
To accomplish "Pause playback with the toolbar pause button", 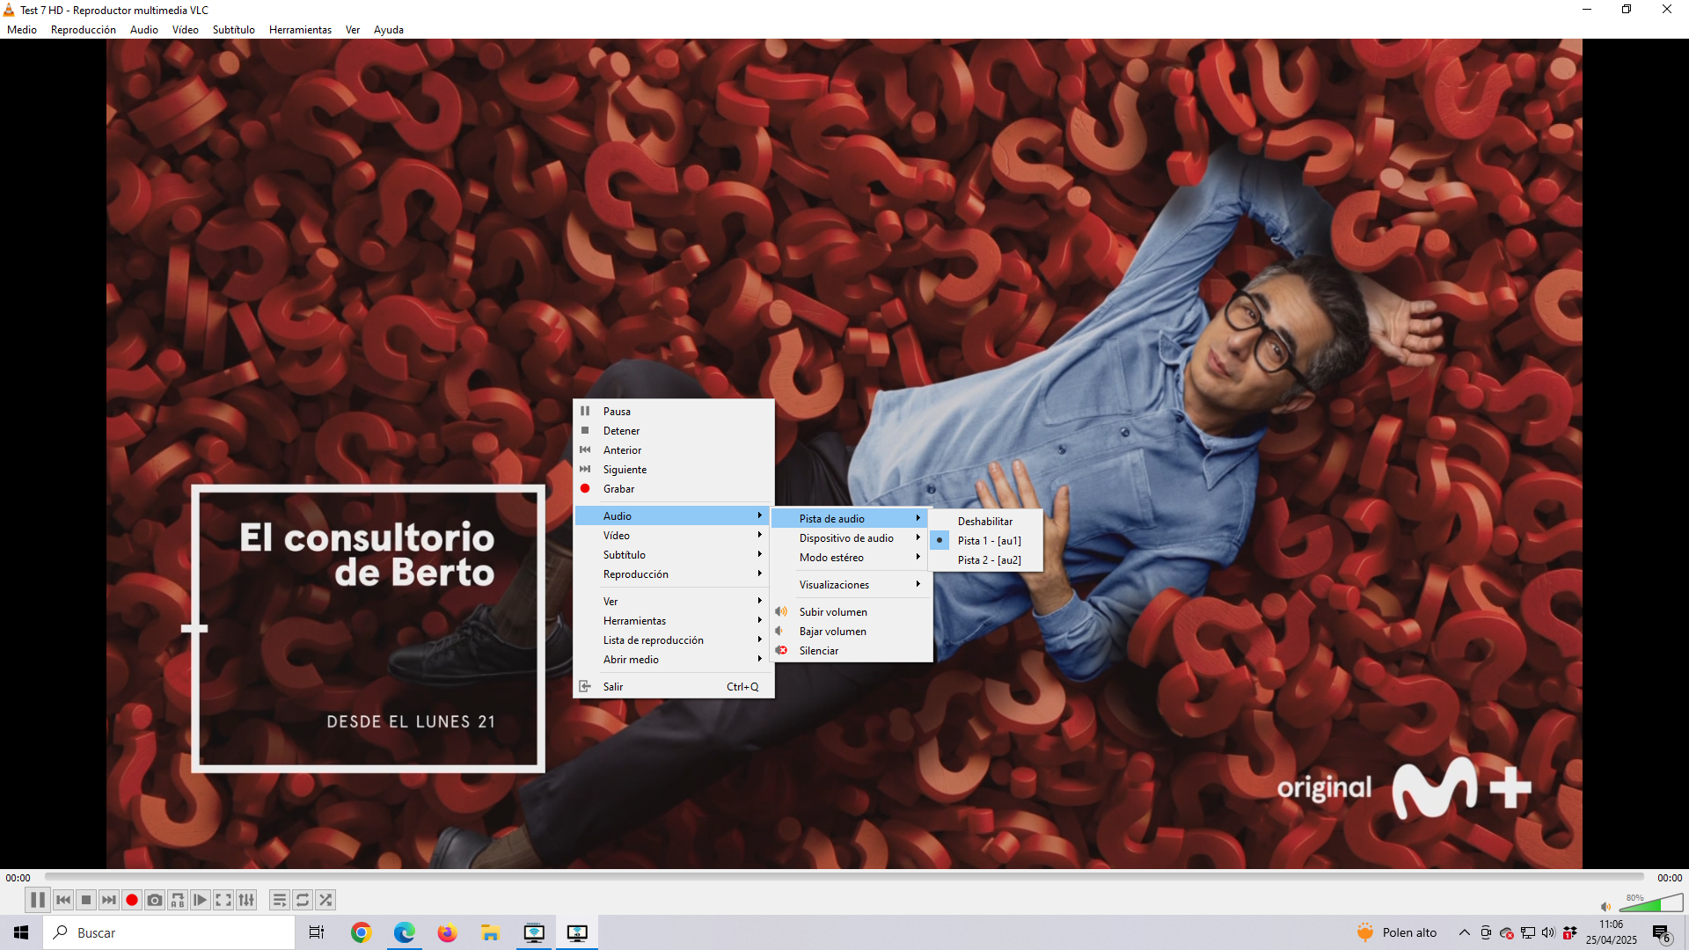I will (37, 900).
